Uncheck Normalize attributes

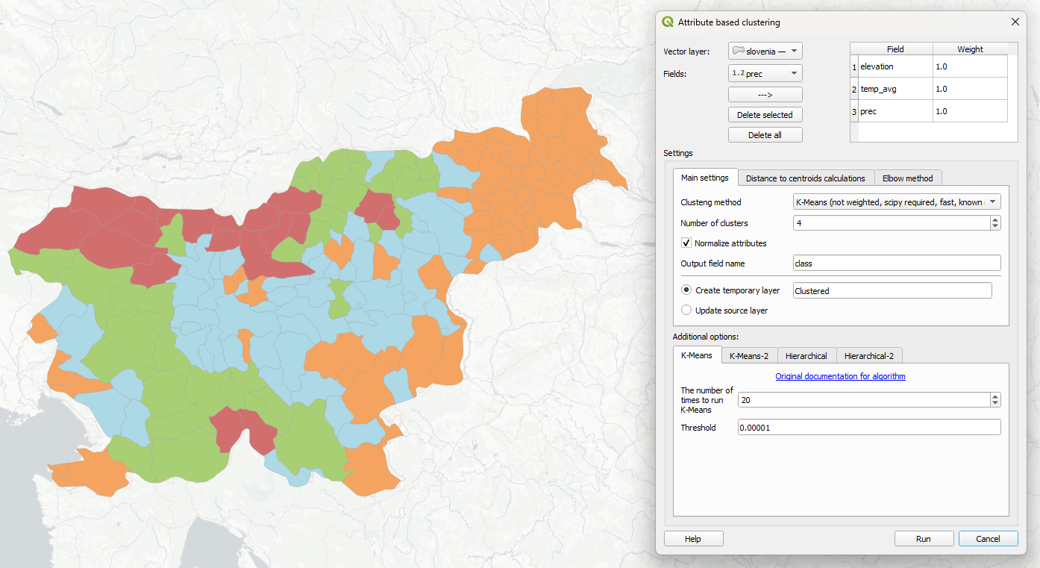[686, 243]
